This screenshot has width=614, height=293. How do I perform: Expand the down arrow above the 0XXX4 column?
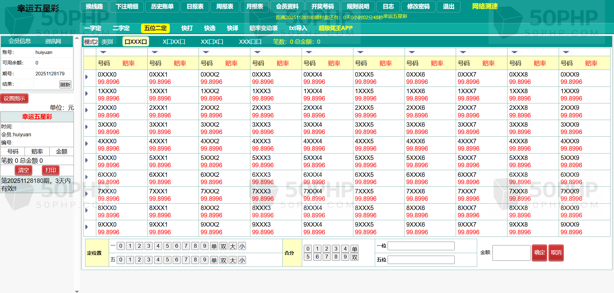point(309,52)
